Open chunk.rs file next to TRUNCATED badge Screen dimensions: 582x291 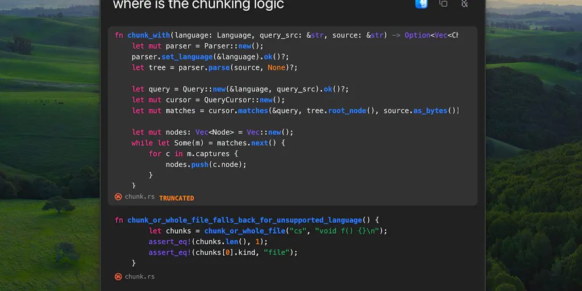pyautogui.click(x=140, y=197)
